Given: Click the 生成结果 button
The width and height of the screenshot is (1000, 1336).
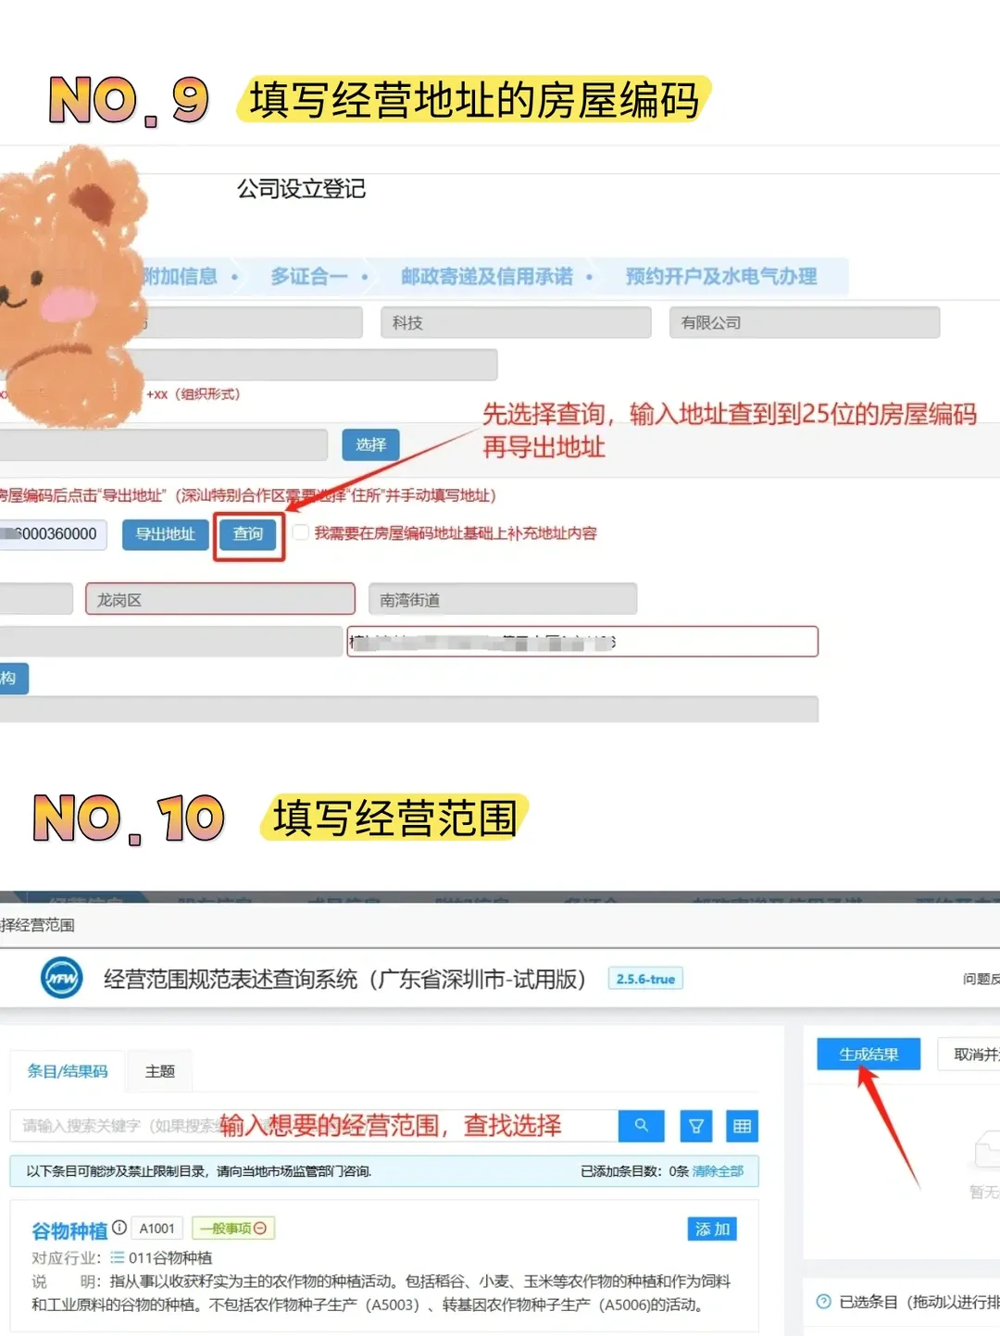Looking at the screenshot, I should [868, 1054].
